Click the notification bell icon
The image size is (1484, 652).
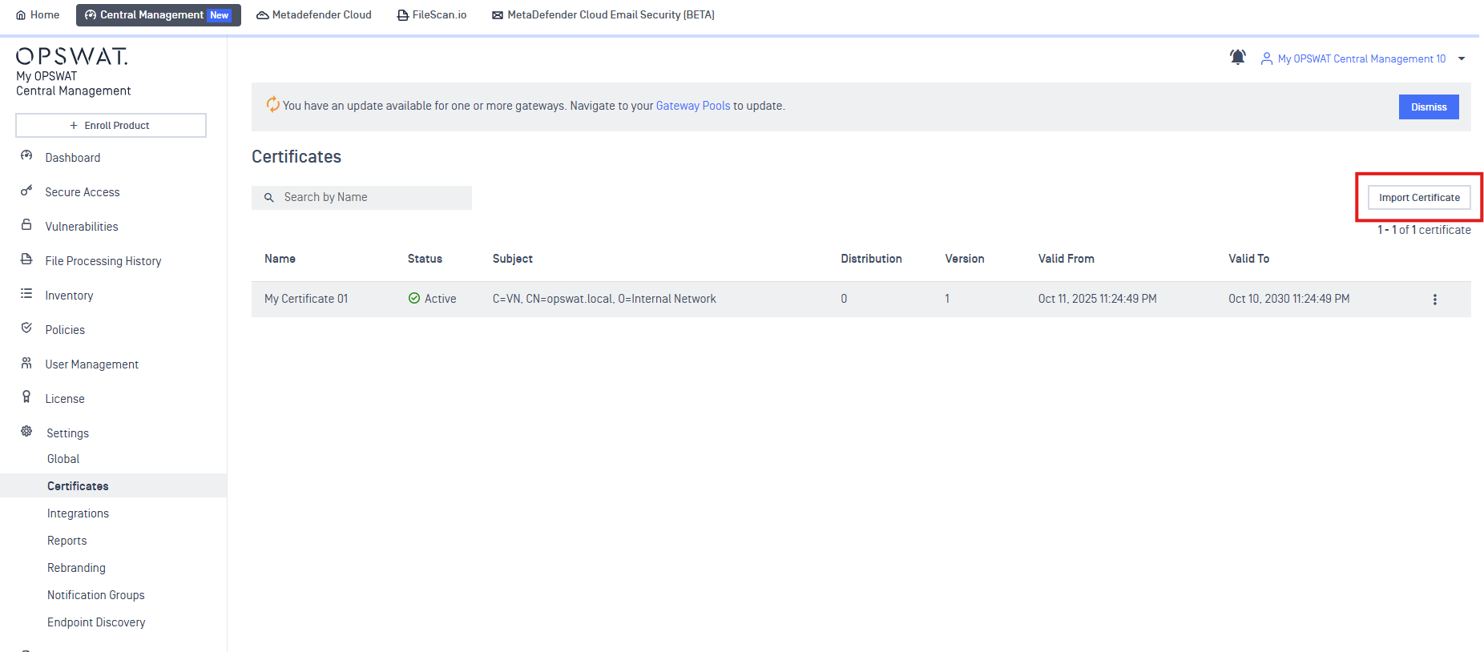point(1237,58)
